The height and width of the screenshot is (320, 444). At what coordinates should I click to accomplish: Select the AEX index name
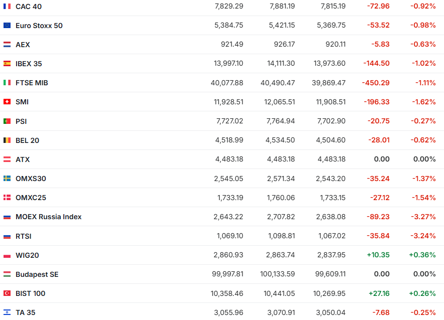coord(23,45)
